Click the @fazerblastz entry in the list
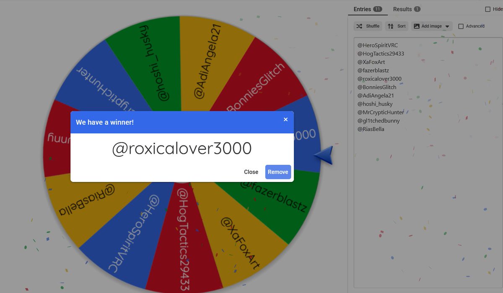Viewport: 503px width, 293px height. pyautogui.click(x=373, y=70)
